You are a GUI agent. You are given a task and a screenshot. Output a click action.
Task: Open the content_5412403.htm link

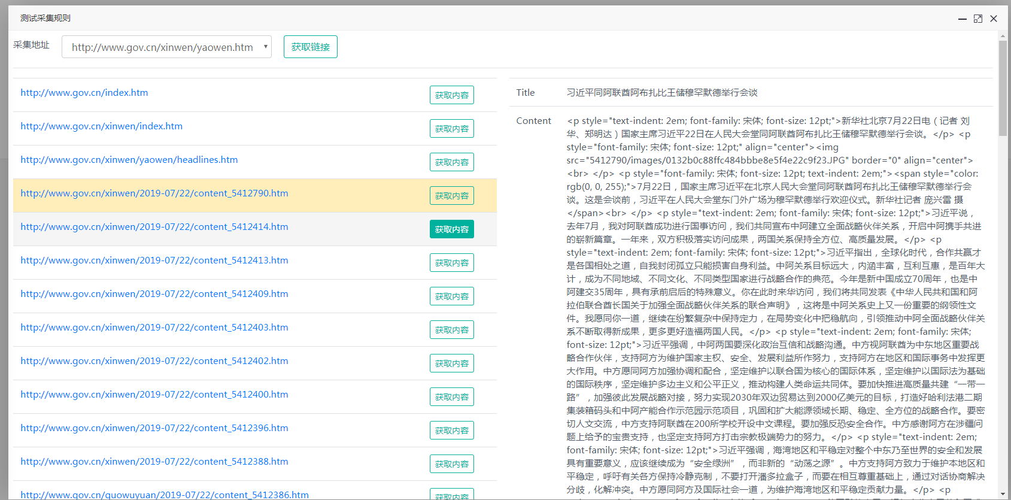point(154,328)
